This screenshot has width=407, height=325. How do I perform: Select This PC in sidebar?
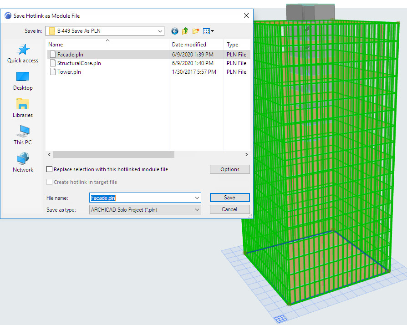pos(23,136)
